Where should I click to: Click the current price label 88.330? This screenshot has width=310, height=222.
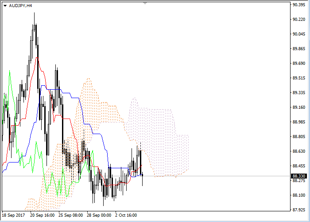299,176
